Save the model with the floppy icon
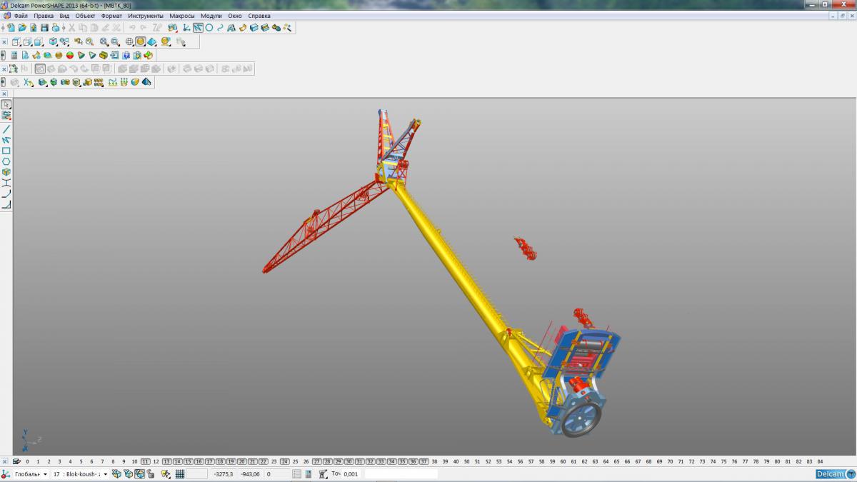 pos(44,28)
